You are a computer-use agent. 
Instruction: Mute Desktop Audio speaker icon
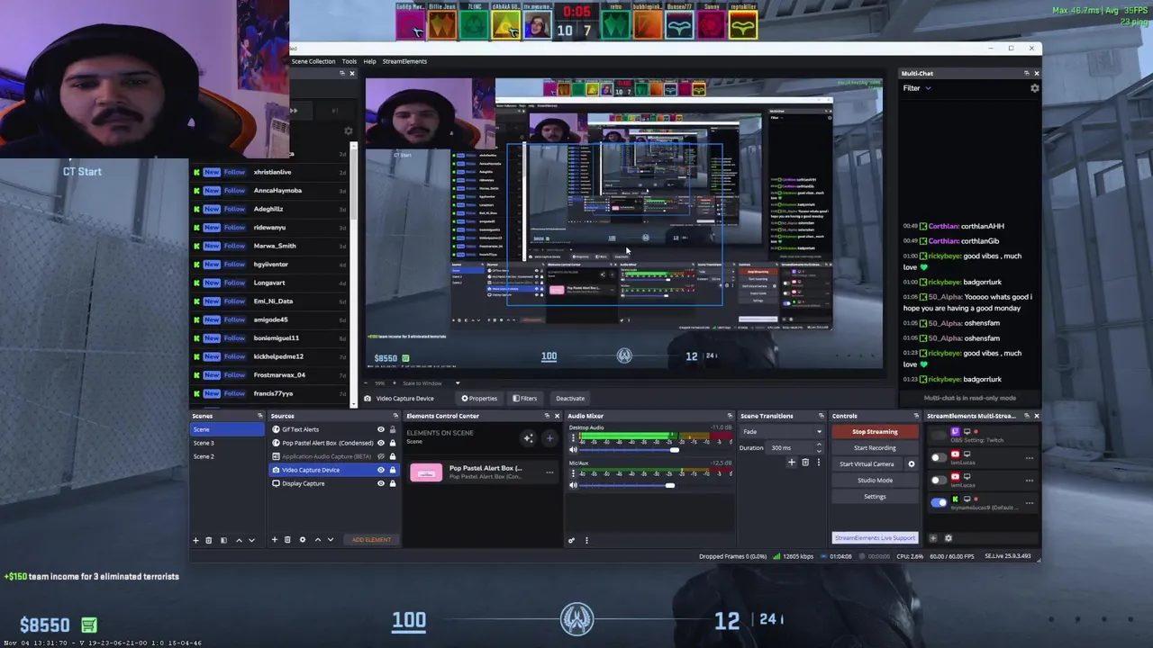[x=573, y=449]
